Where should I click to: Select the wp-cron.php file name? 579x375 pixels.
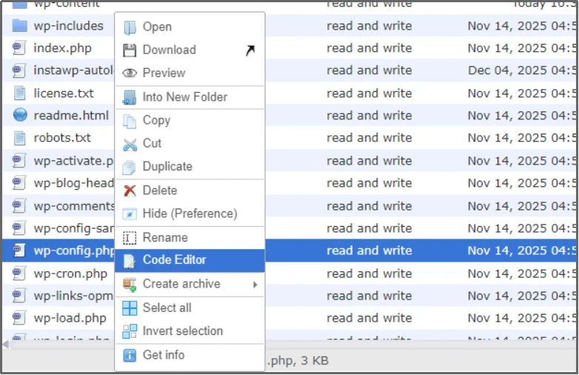click(70, 273)
